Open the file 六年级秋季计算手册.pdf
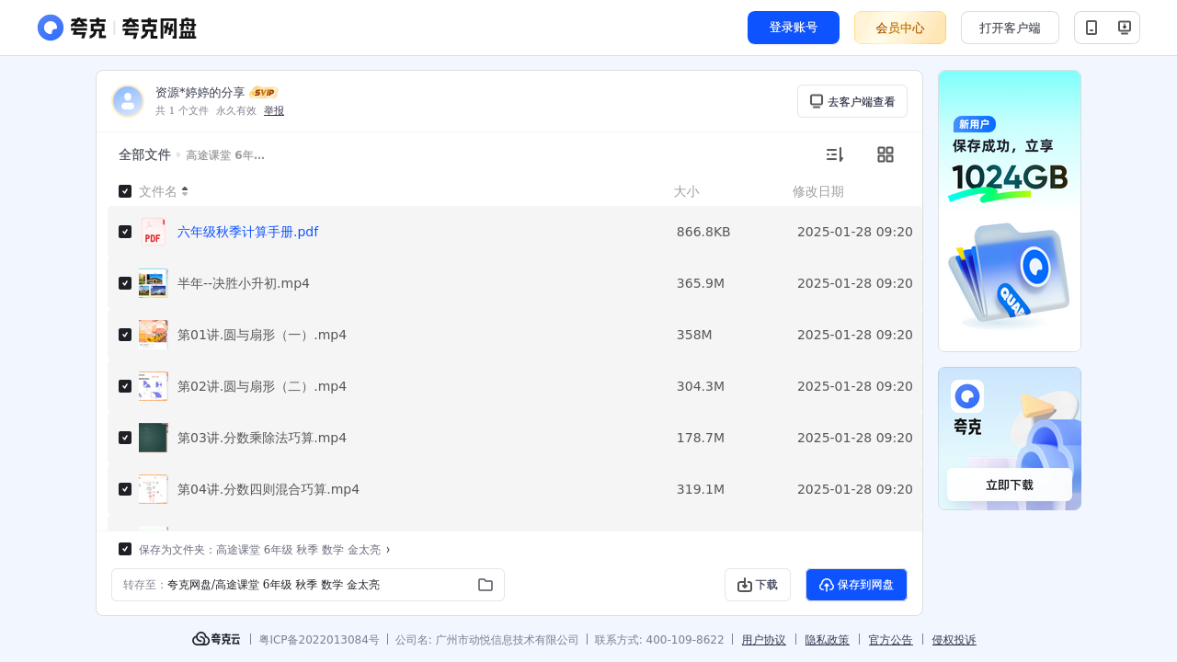 tap(248, 232)
